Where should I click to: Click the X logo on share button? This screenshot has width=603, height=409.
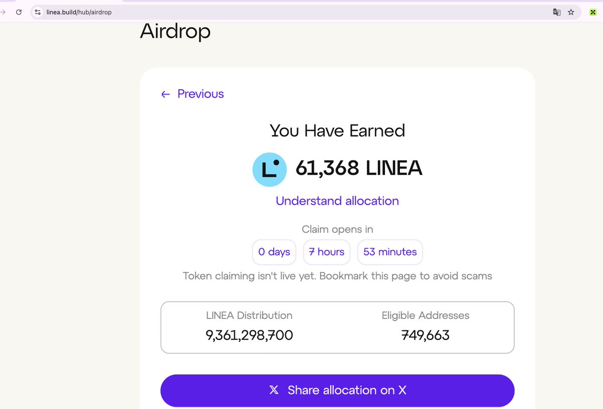[274, 390]
